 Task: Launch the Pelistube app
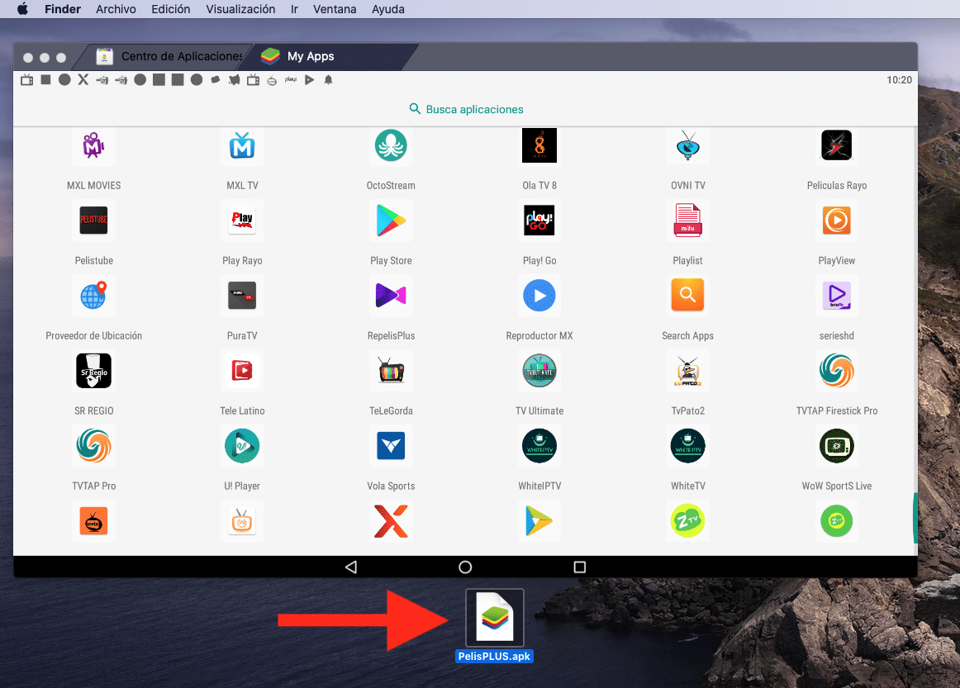(93, 221)
